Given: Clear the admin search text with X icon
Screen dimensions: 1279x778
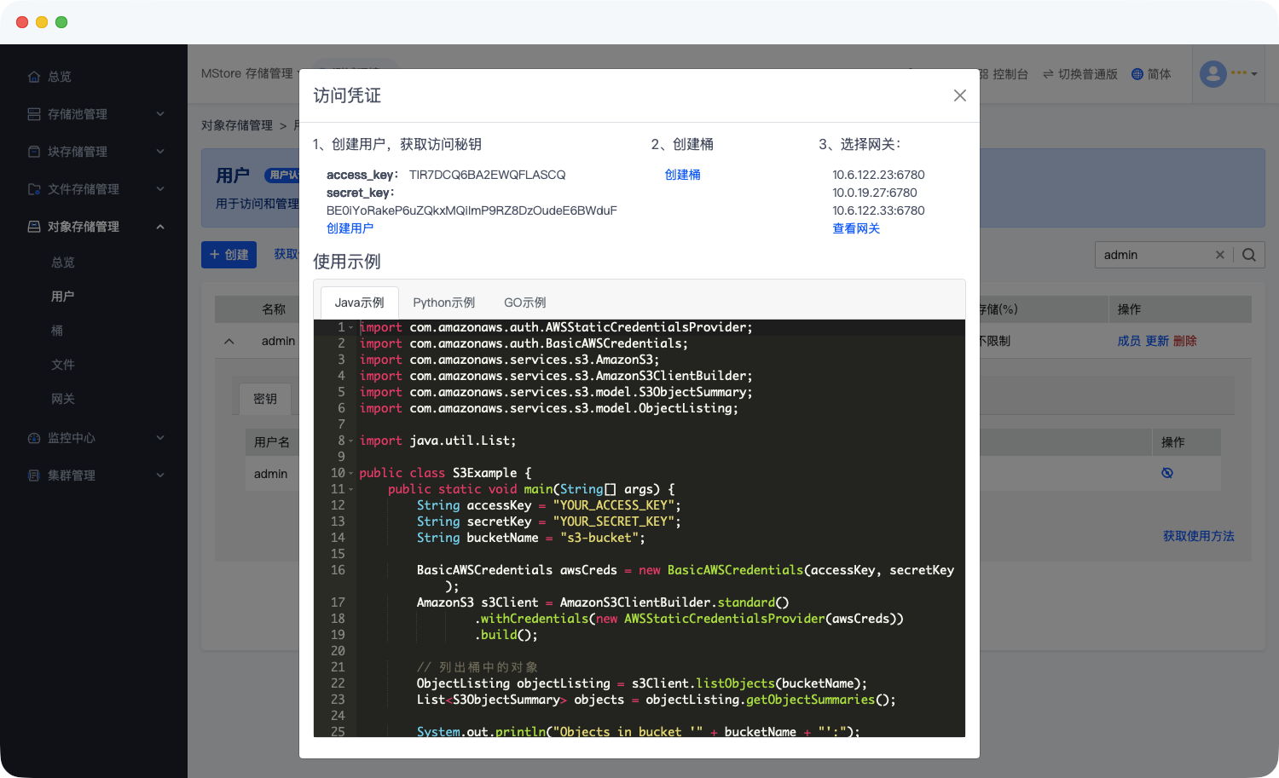Looking at the screenshot, I should 1219,255.
